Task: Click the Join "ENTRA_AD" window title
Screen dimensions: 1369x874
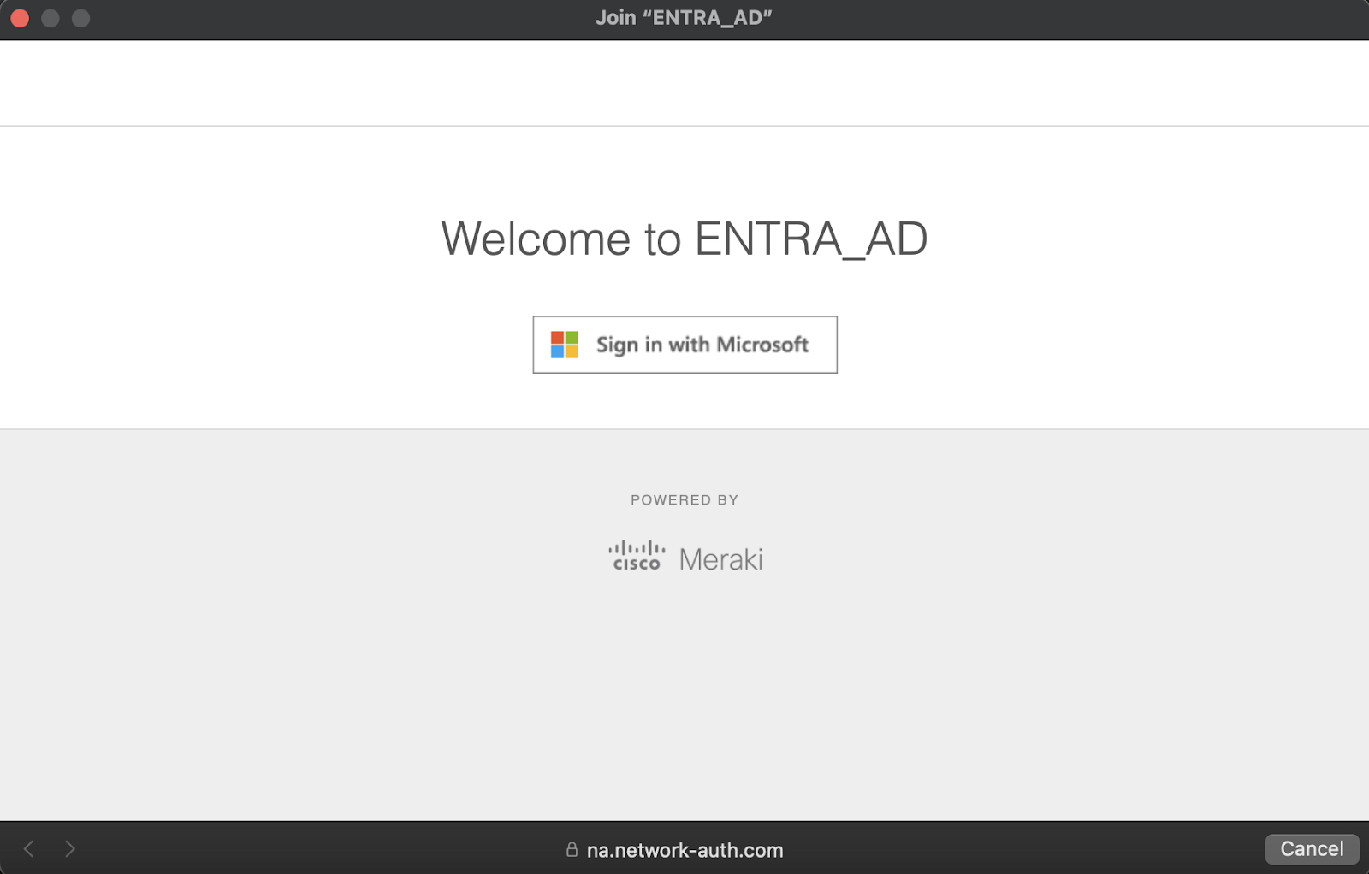Action: (684, 18)
